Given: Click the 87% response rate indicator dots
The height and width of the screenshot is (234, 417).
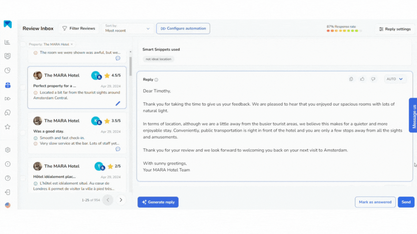Looking at the screenshot, I should pyautogui.click(x=344, y=31).
